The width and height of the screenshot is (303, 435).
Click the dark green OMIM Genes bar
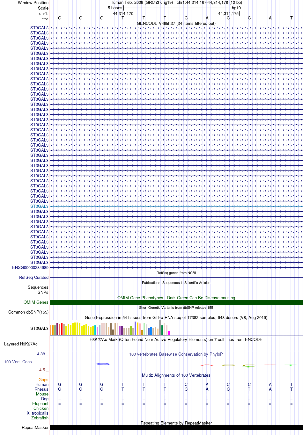(176, 302)
